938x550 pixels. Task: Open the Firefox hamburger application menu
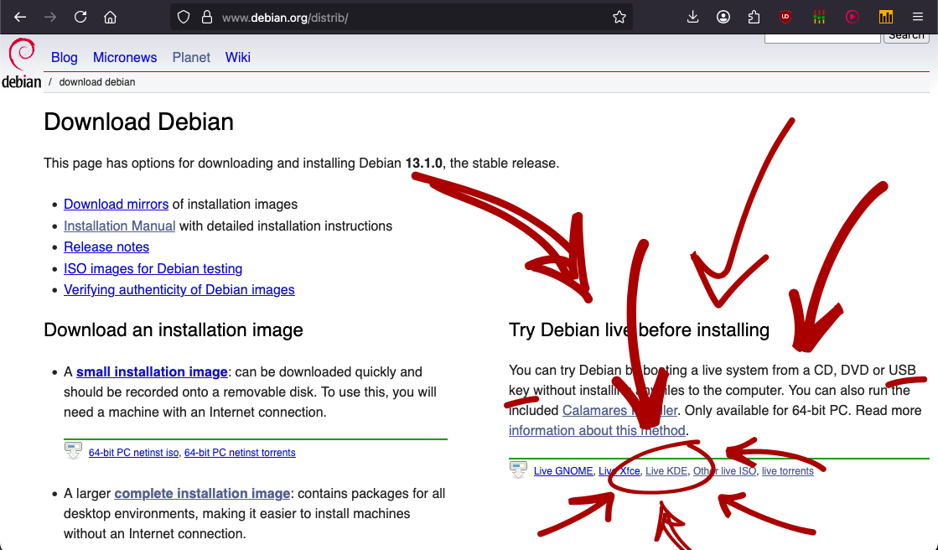tap(918, 17)
